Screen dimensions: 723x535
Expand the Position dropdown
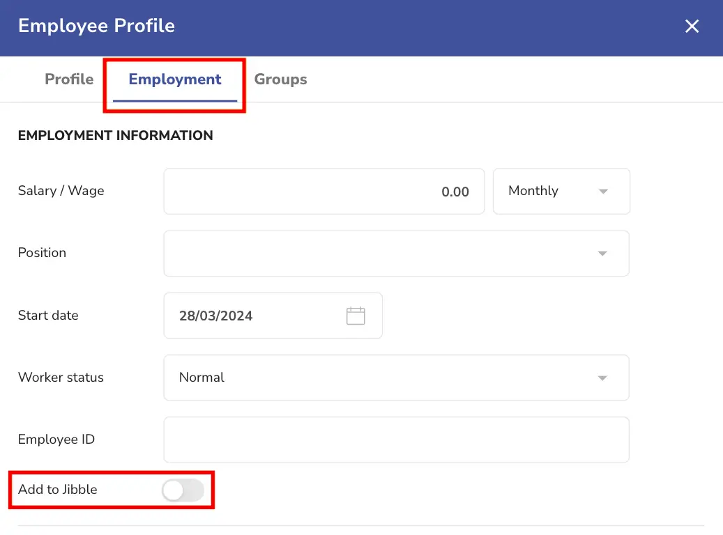(397, 254)
